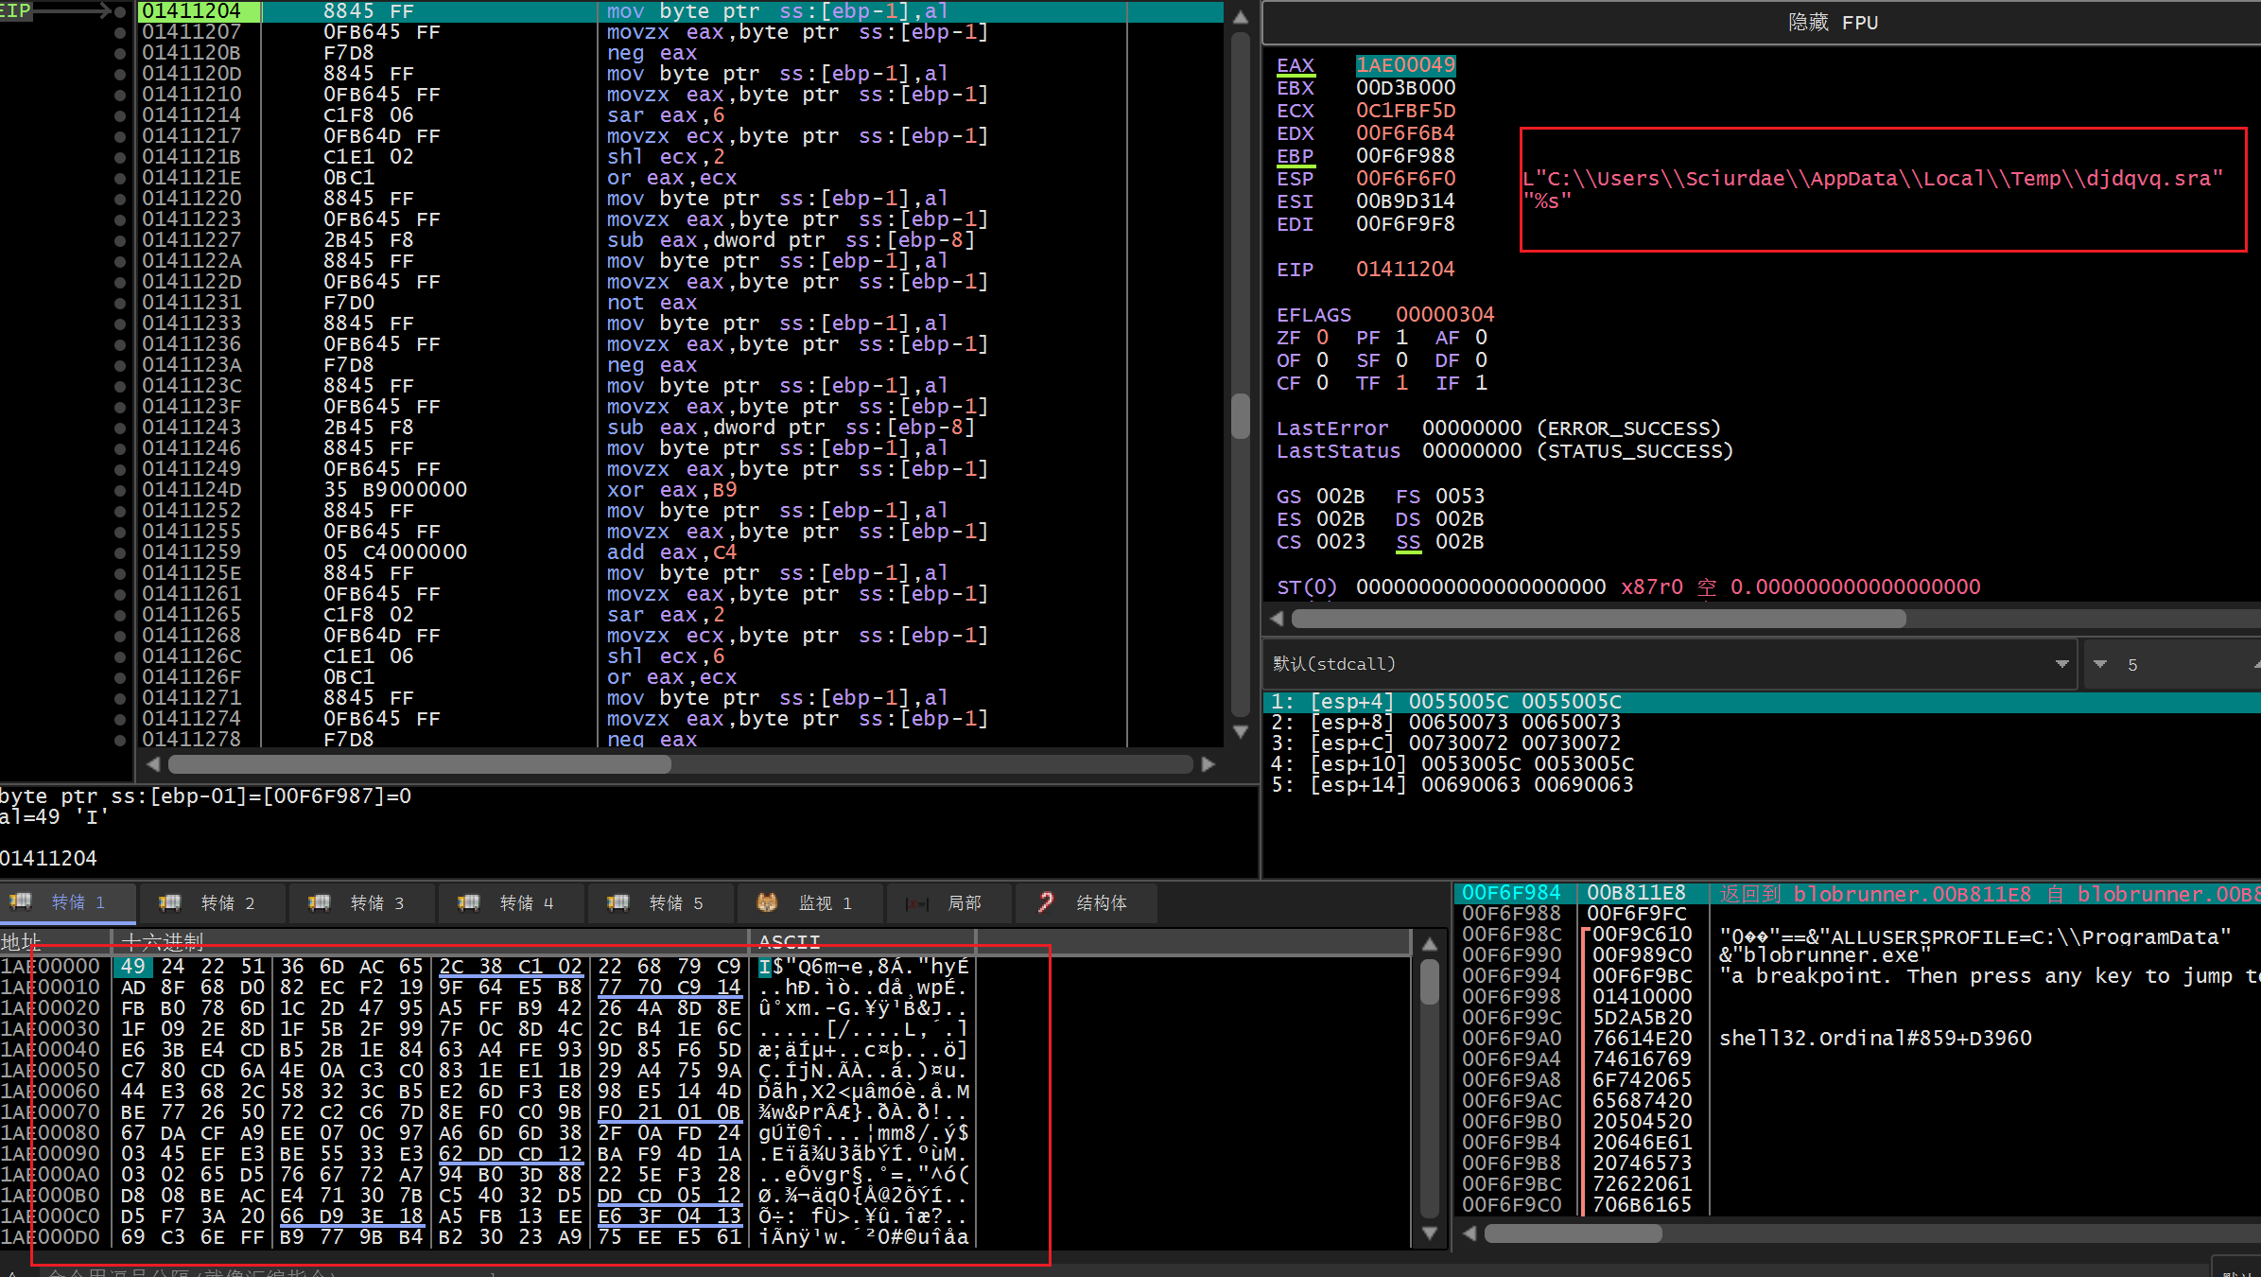Click disassembly horizontal scroll right arrow

1208,763
